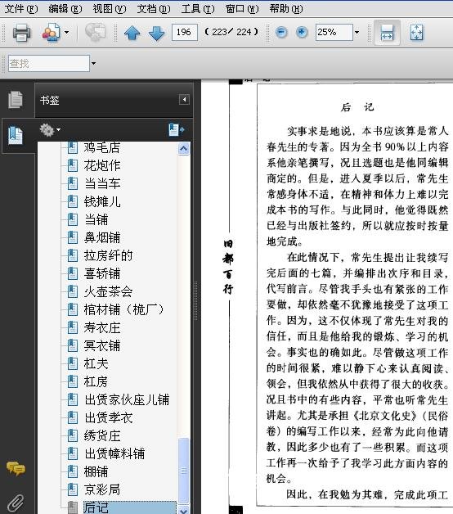Select bookmark 喜轿铺
Image resolution: width=453 pixels, height=514 pixels.
[x=102, y=273]
